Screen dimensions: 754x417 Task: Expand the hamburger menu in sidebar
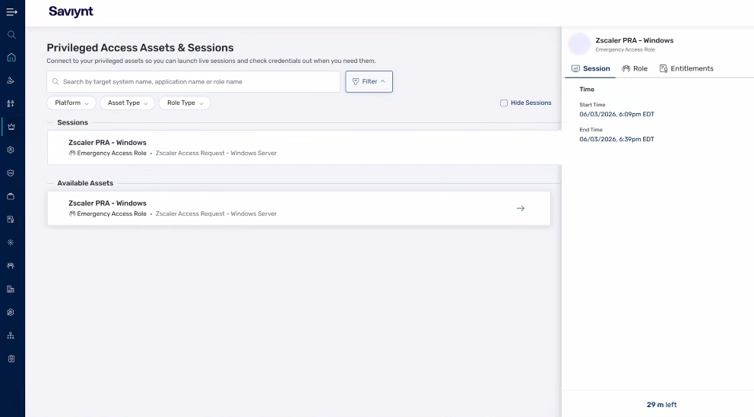[x=11, y=12]
